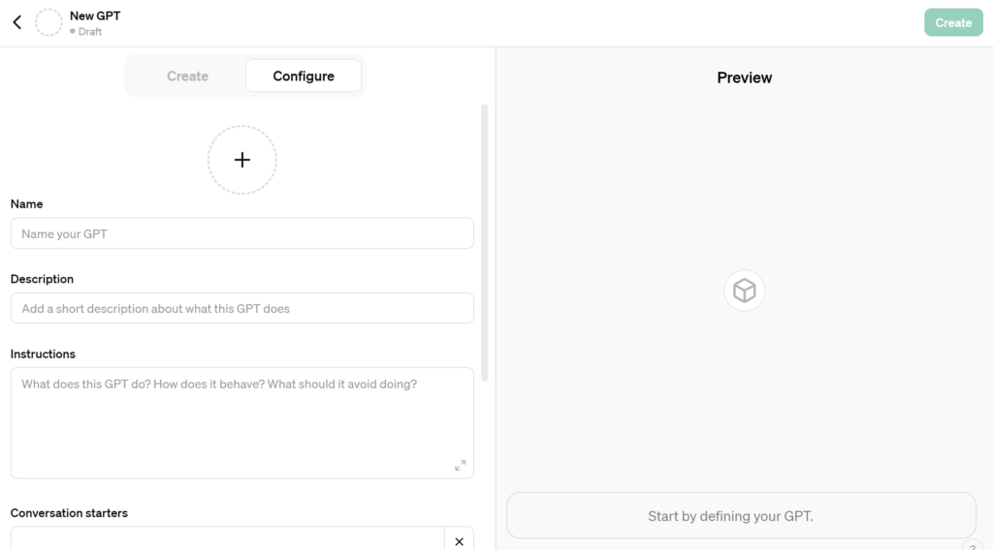Viewport: 993px width, 550px height.
Task: Switch to the Create tab
Action: point(187,76)
